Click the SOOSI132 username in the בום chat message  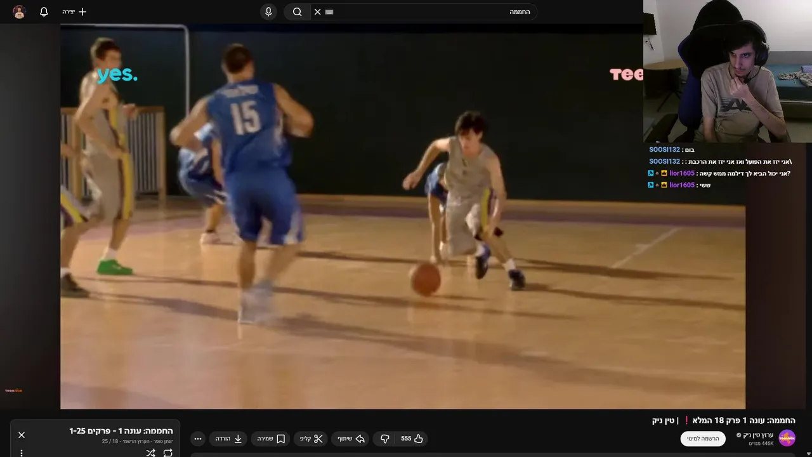pos(664,150)
